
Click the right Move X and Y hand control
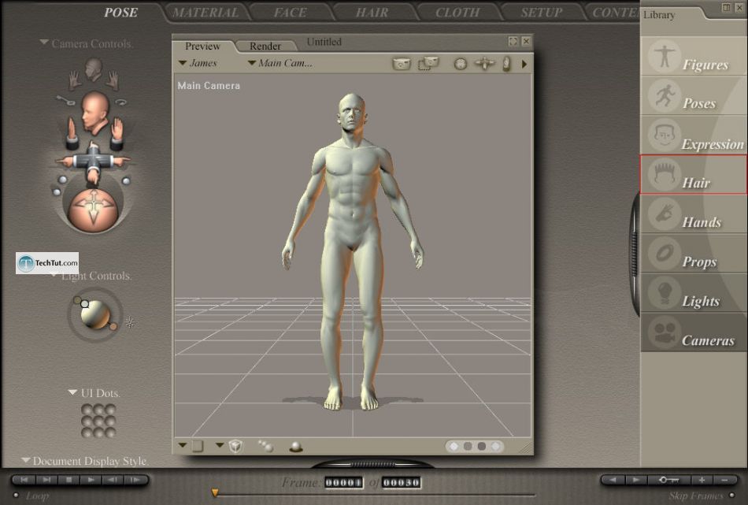[117, 135]
